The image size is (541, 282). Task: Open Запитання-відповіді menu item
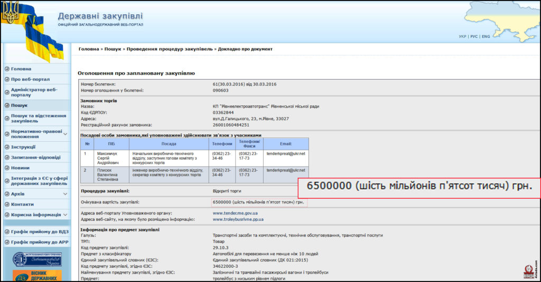pos(35,158)
